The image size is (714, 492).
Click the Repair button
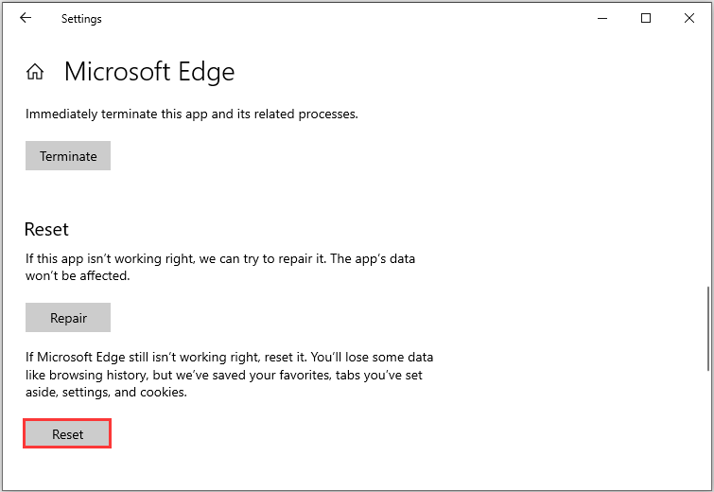[68, 318]
